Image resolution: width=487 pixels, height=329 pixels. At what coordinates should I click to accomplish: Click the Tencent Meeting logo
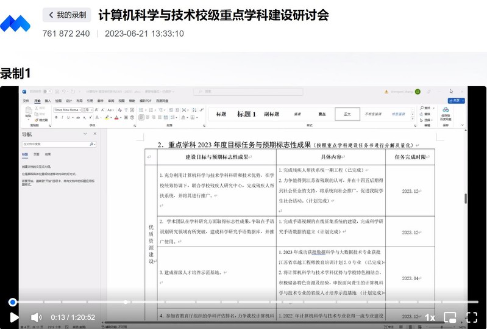[15, 23]
